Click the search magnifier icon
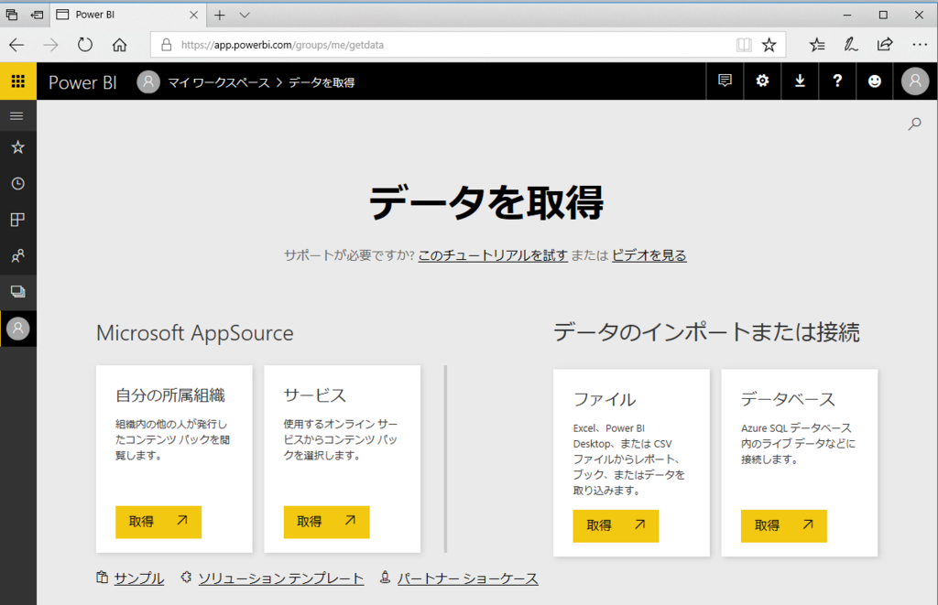938x605 pixels. coord(914,123)
